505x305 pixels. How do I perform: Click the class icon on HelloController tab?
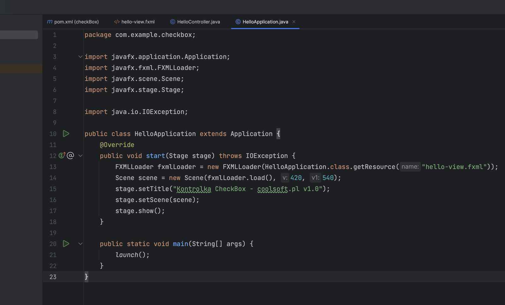pyautogui.click(x=173, y=22)
